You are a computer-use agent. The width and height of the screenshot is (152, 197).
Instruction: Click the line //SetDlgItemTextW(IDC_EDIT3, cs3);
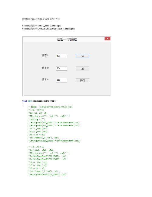pyautogui.click(x=48, y=174)
